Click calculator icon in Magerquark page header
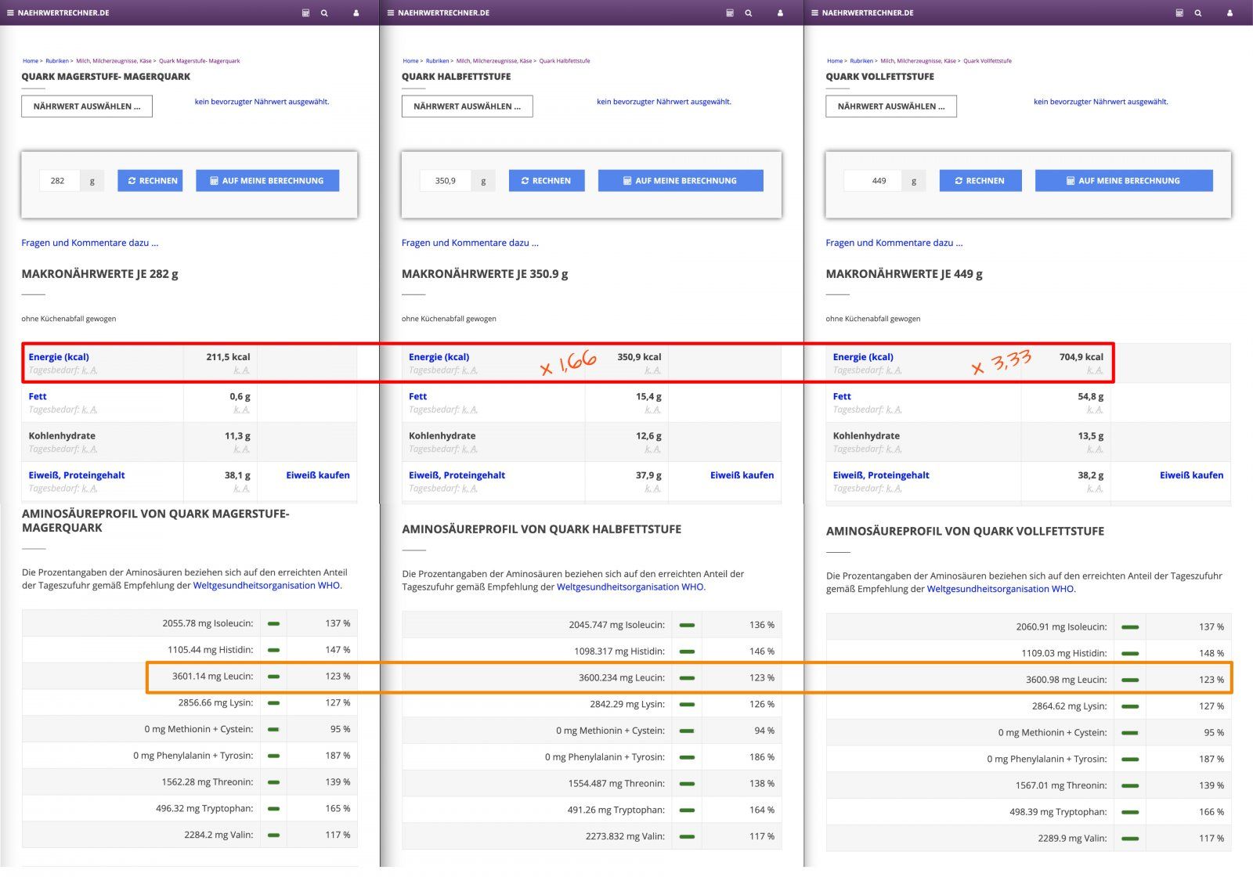 click(305, 13)
